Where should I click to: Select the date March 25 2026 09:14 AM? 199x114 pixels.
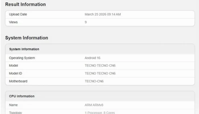coord(103,14)
